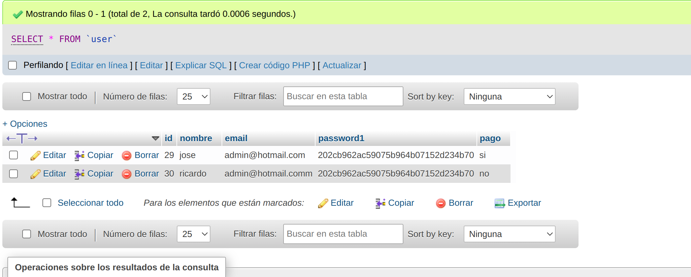The height and width of the screenshot is (277, 691).
Task: Click Copiar link in jose's row
Action: 100,155
